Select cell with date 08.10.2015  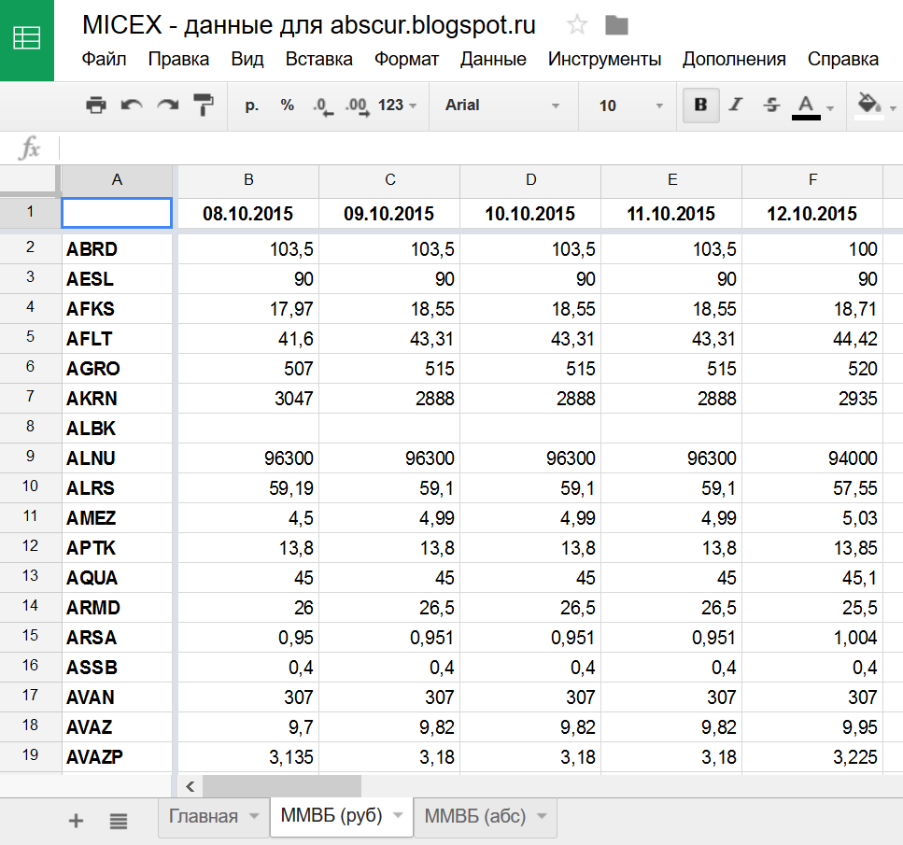coord(248,214)
